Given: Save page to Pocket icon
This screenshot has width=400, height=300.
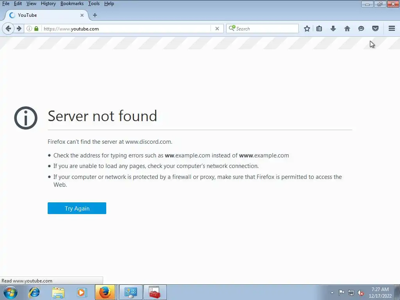Looking at the screenshot, I should tap(375, 29).
